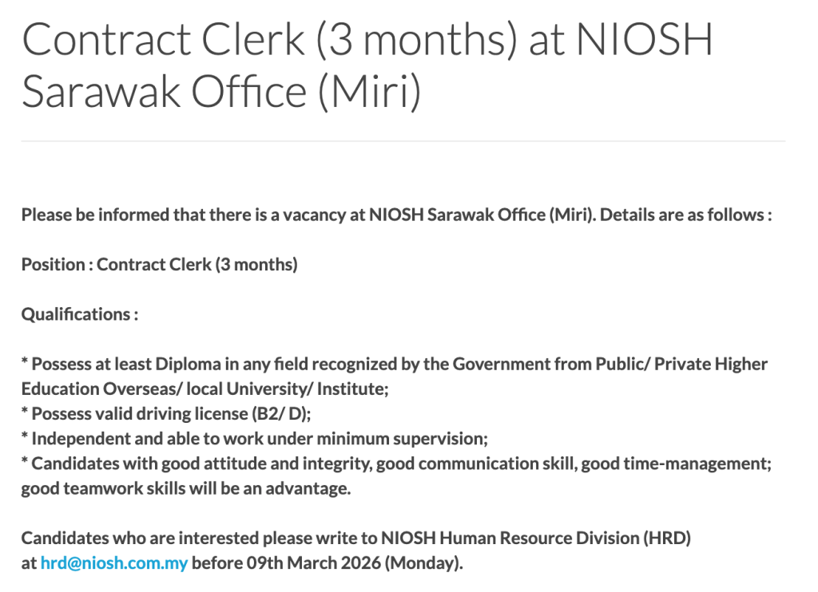Click the "Education Overseas/ local University" line
Viewport: 818px width, 592px height.
pos(204,389)
